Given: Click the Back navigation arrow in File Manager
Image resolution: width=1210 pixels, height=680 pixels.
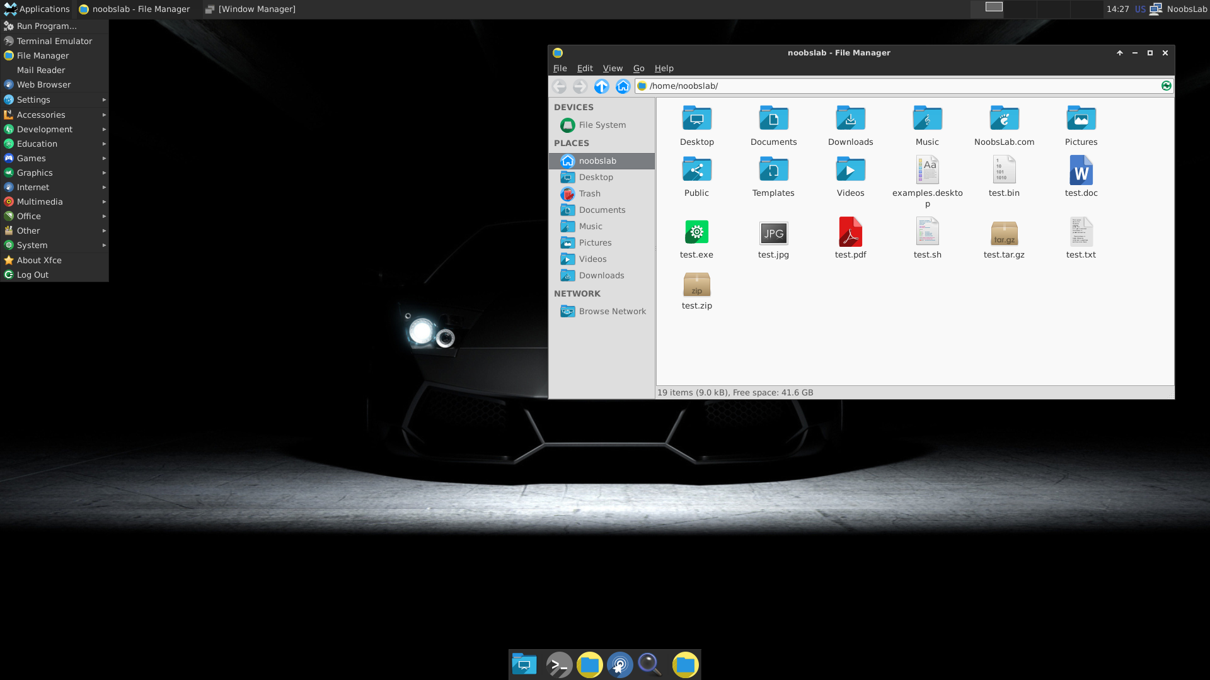Looking at the screenshot, I should click(x=559, y=86).
